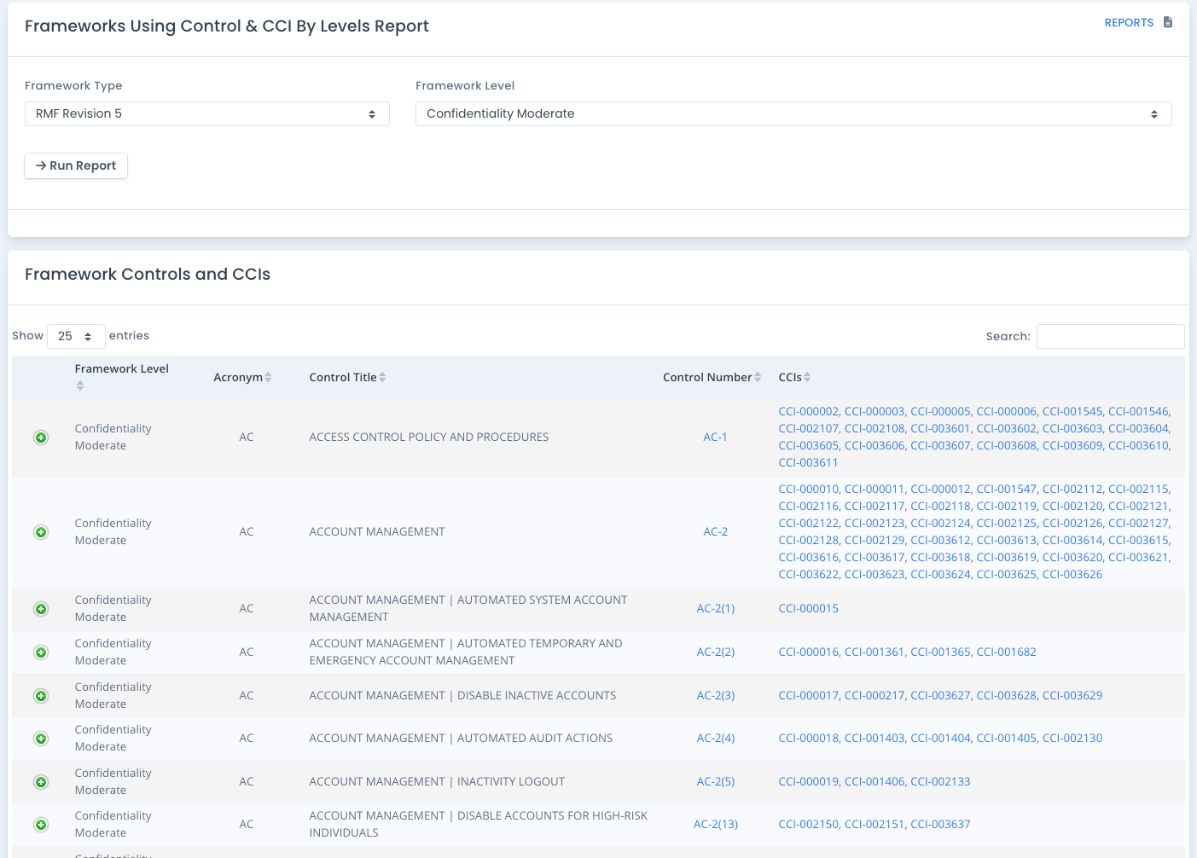Click inside the Search field
Image resolution: width=1197 pixels, height=858 pixels.
[1109, 336]
